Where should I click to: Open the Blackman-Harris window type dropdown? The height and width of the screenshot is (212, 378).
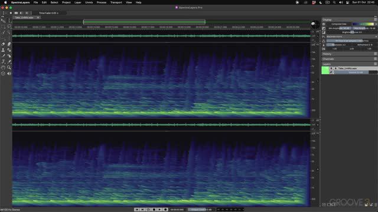pos(352,37)
